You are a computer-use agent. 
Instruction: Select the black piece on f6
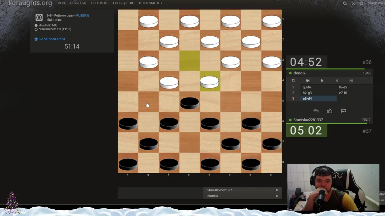tap(169, 123)
